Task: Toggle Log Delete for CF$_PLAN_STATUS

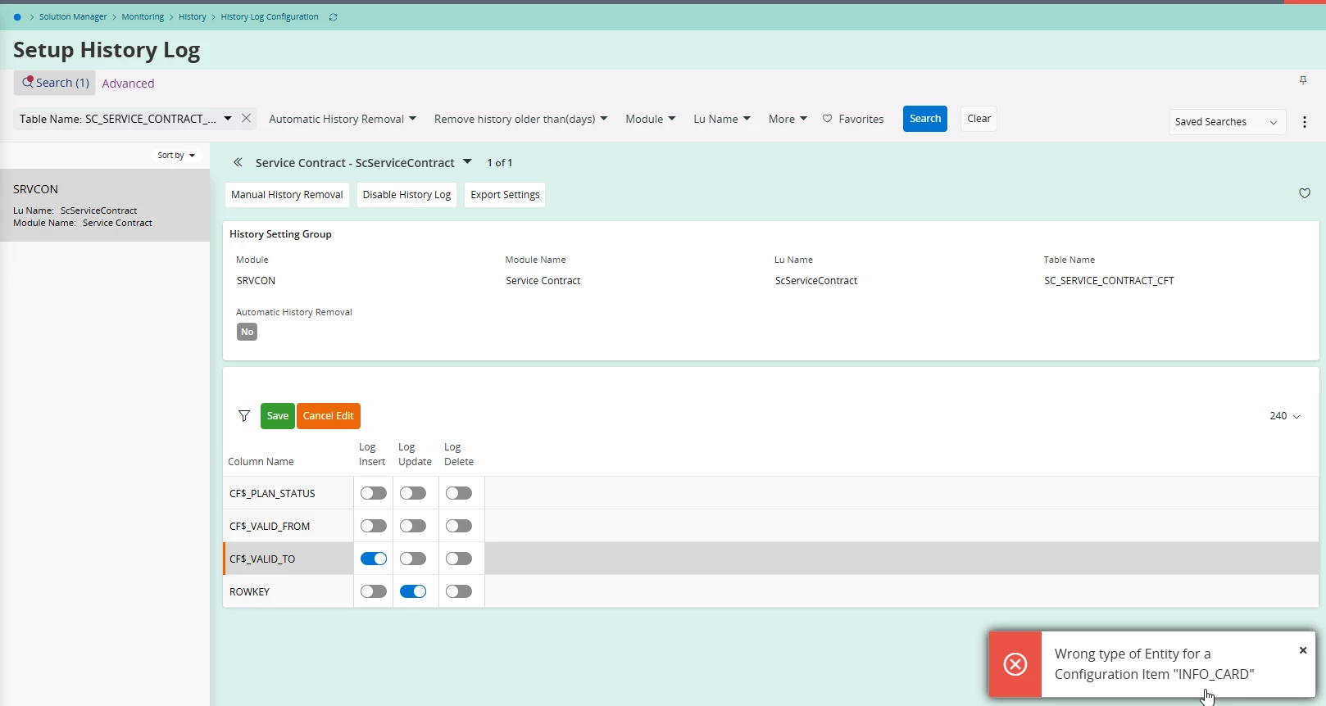Action: point(459,493)
